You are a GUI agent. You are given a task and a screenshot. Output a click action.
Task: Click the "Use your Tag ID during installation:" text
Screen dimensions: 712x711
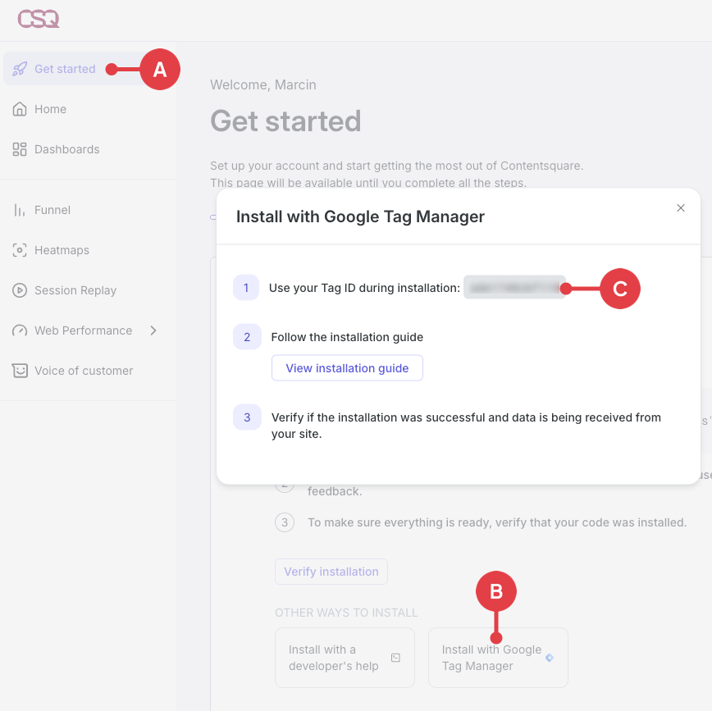tap(364, 288)
